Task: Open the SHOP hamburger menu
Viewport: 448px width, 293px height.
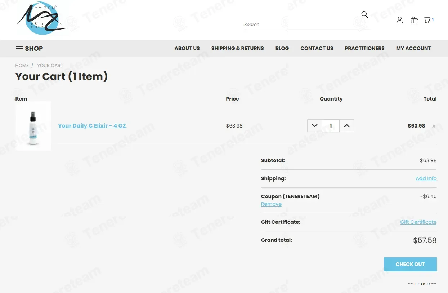Action: coord(29,48)
